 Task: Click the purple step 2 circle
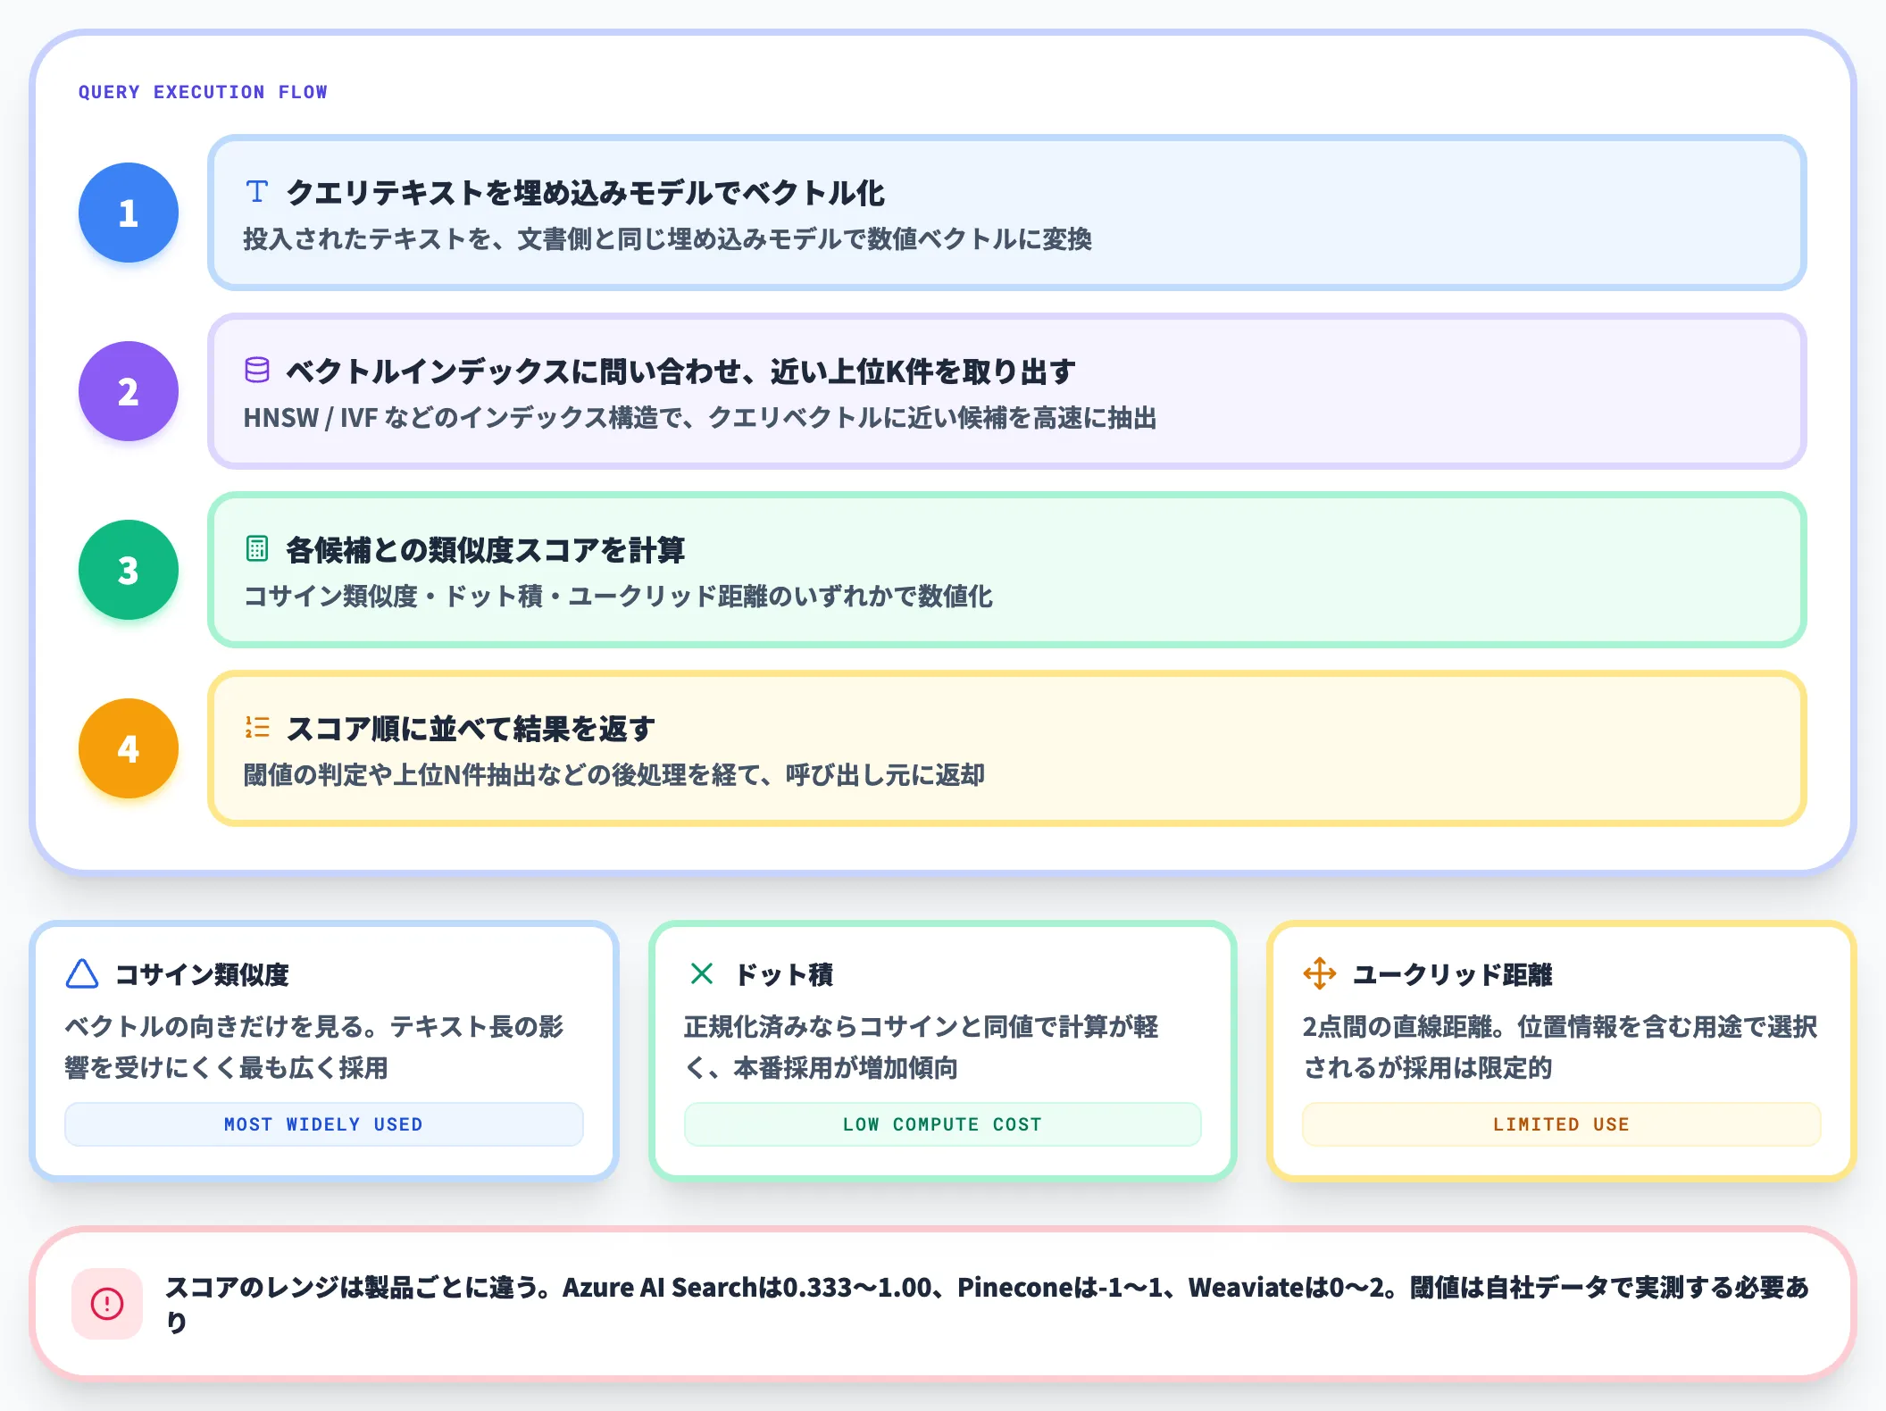pos(129,391)
